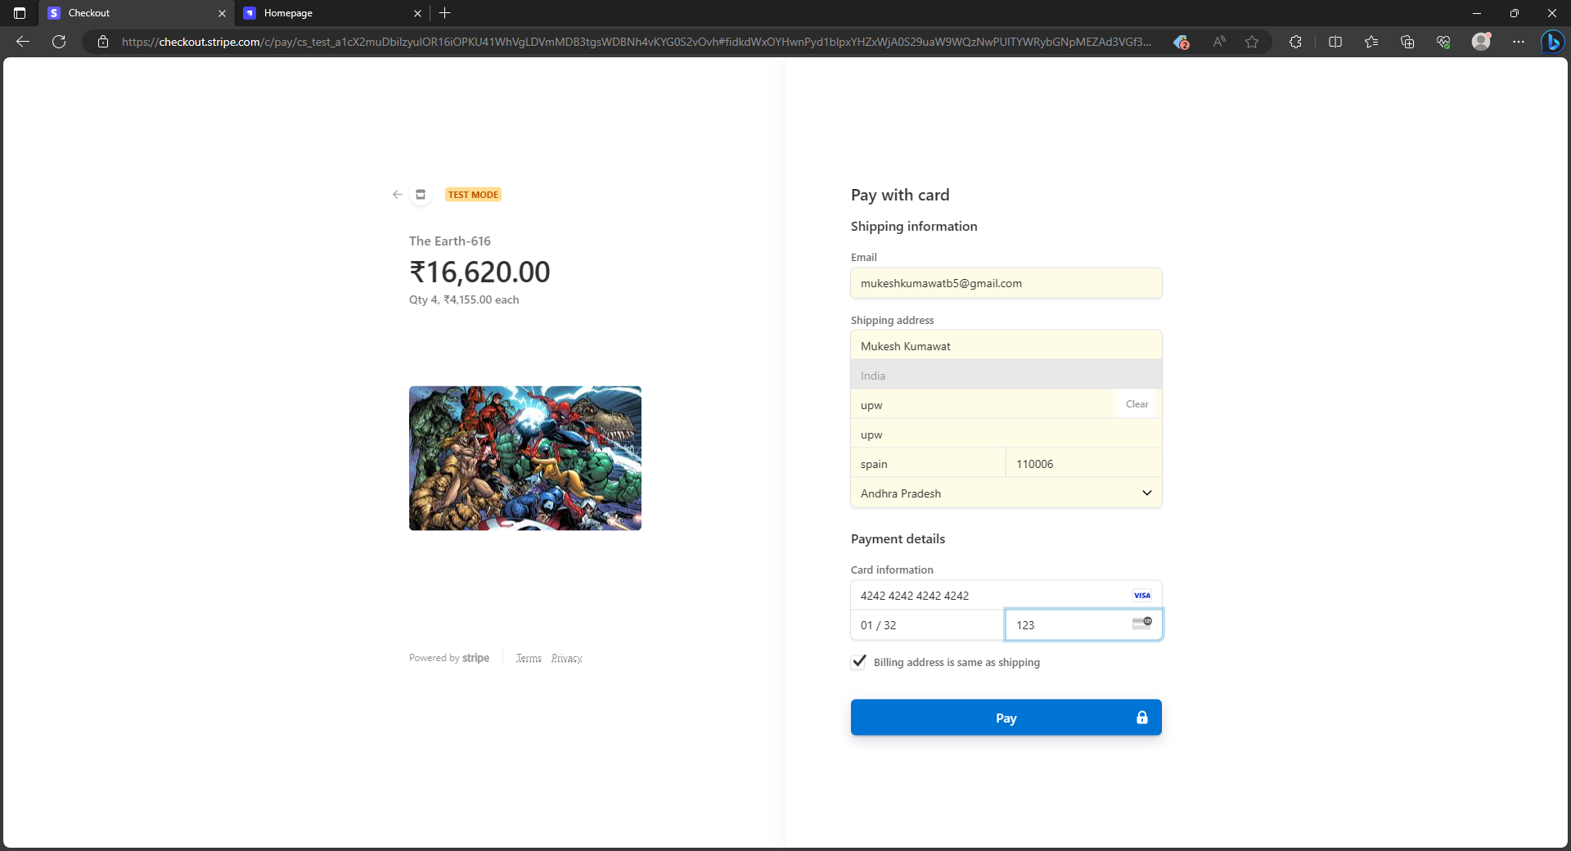Click the browser essentials heart icon

[x=1444, y=42]
